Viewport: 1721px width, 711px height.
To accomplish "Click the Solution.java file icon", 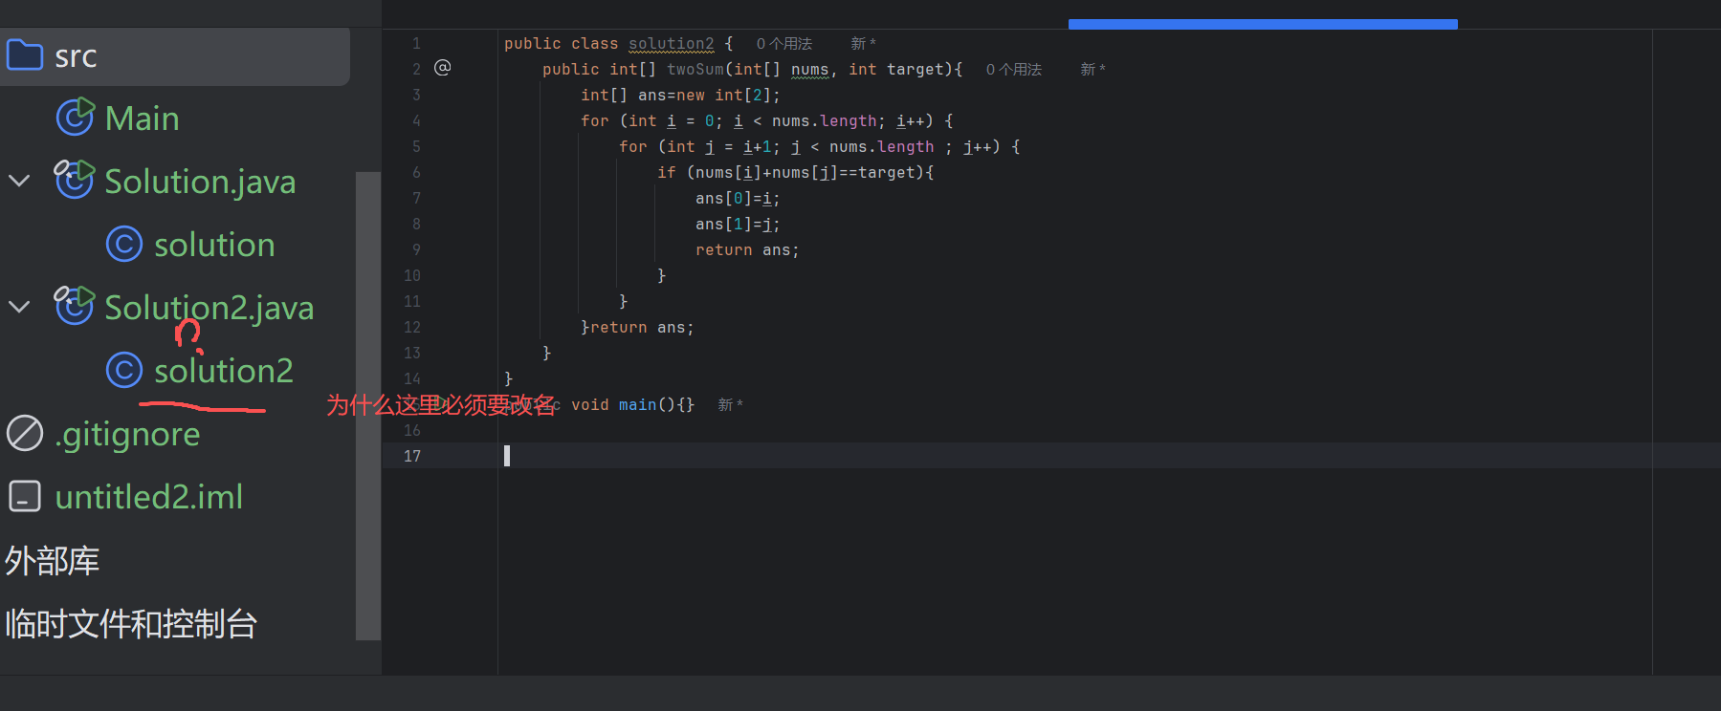I will pos(75,180).
